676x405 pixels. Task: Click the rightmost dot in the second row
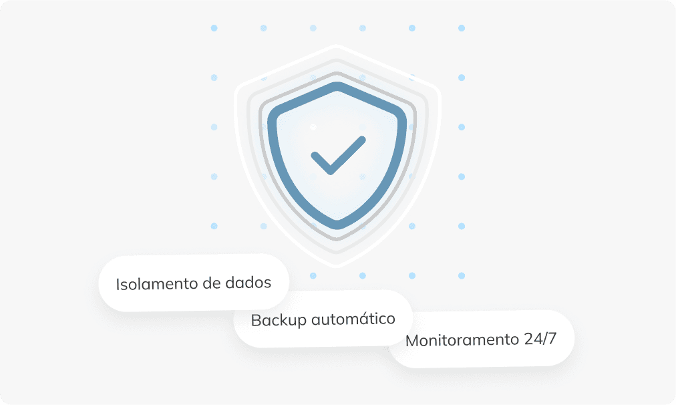(x=462, y=78)
